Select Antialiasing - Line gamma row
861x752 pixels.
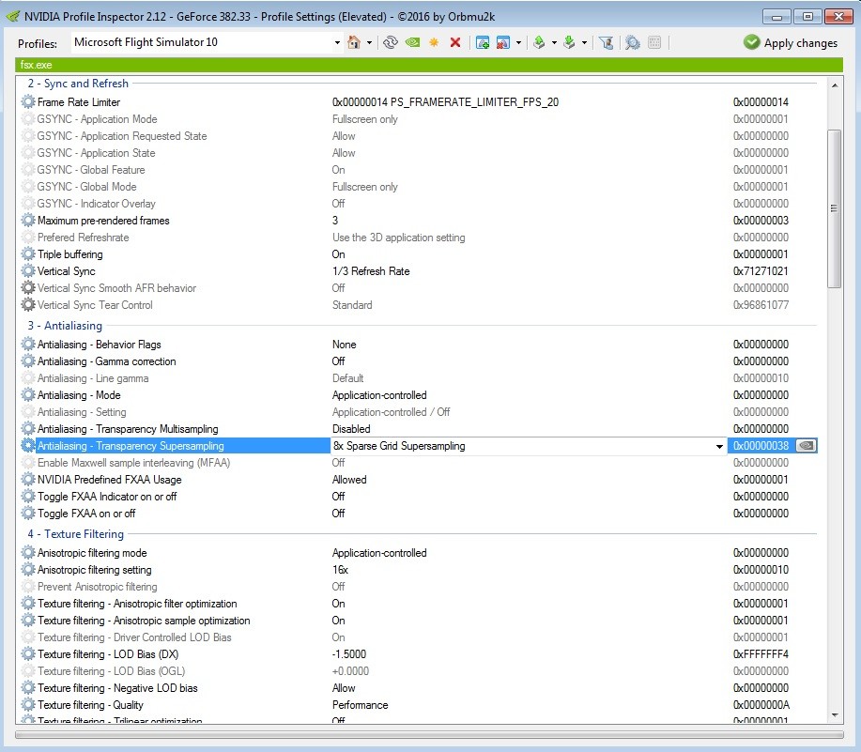point(419,378)
